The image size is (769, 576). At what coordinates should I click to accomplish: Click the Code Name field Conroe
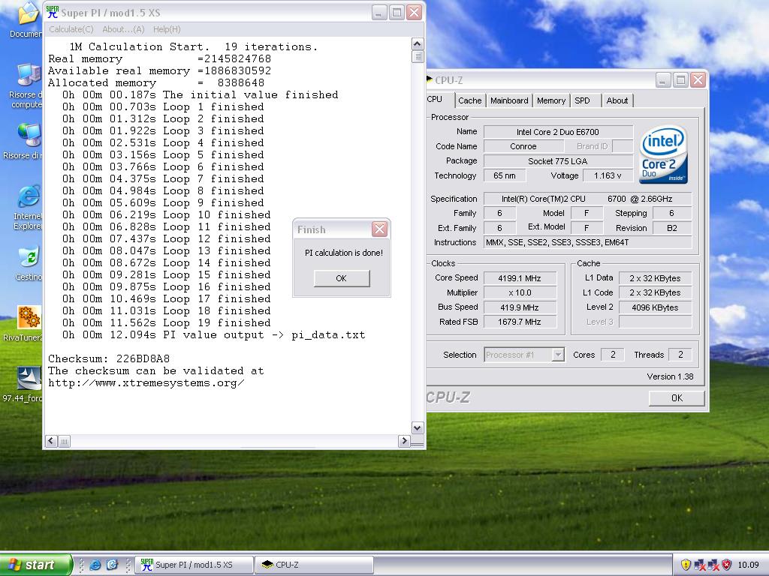(523, 146)
